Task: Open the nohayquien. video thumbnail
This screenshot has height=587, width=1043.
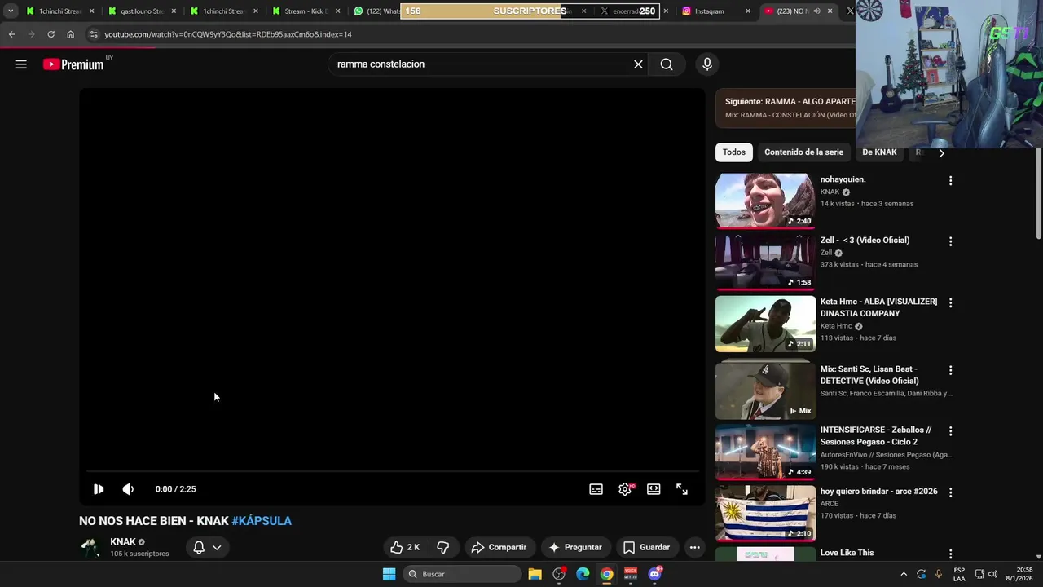Action: 765,201
